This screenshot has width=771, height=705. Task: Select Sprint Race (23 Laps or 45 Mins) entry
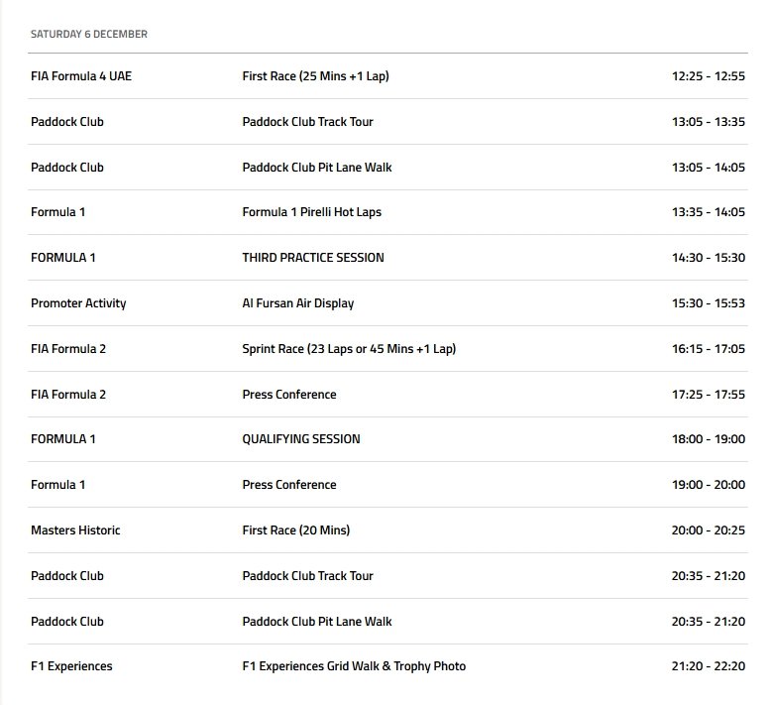click(349, 349)
